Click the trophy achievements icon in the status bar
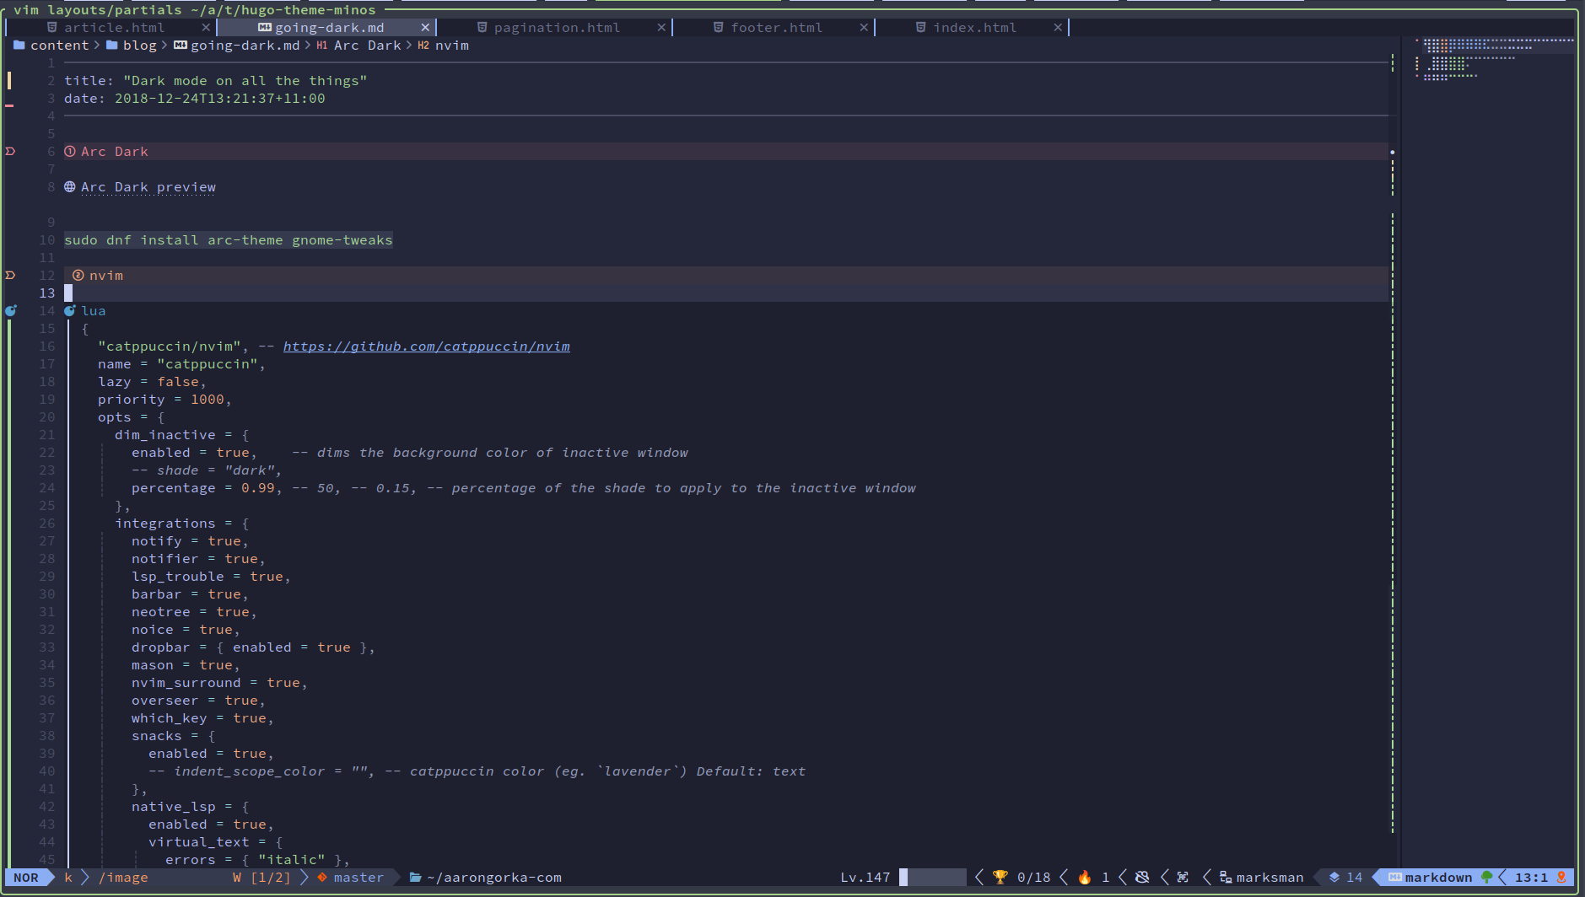 pyautogui.click(x=1000, y=877)
